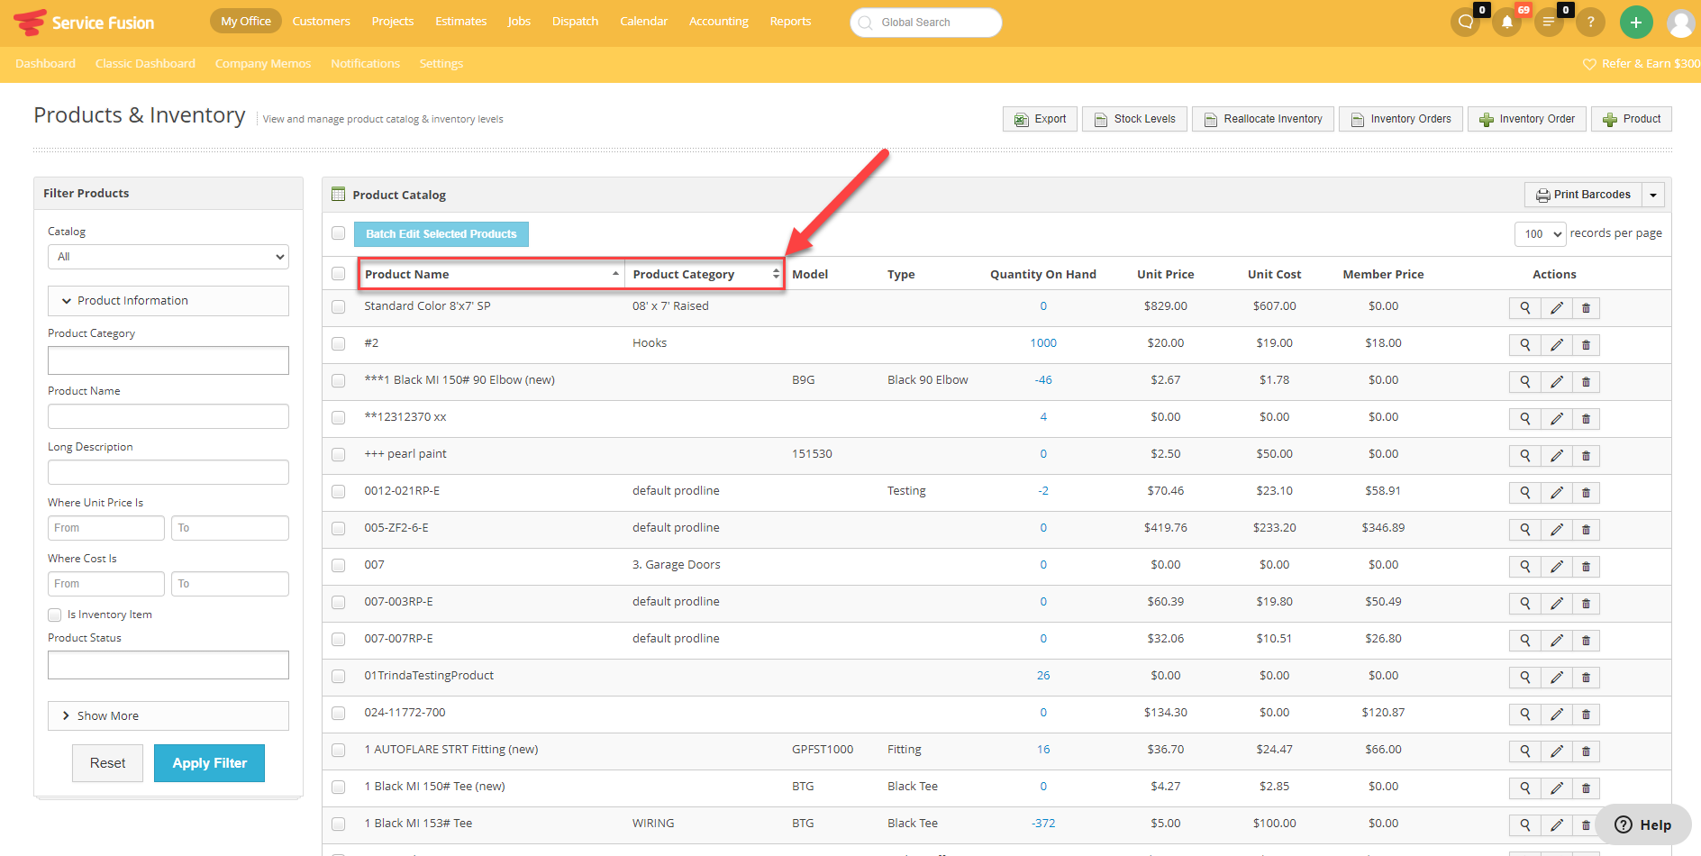Select the 0012-021RP-E row checkbox
The height and width of the screenshot is (856, 1701).
pyautogui.click(x=338, y=491)
